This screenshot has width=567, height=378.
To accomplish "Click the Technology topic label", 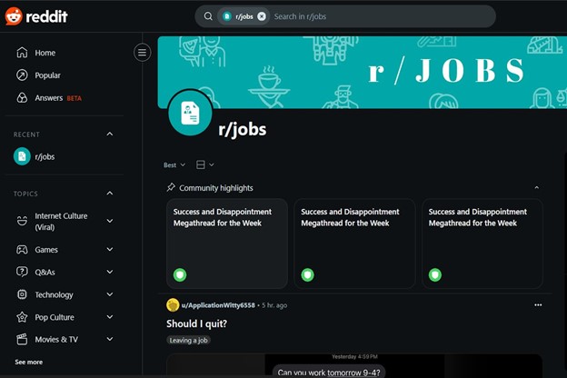I will (54, 294).
